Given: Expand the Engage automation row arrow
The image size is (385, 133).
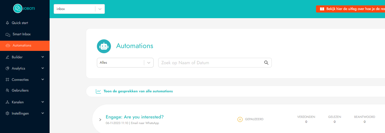Looking at the screenshot, I should point(100,120).
